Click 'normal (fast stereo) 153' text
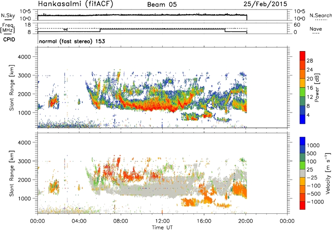The image size is (332, 230). [72, 41]
